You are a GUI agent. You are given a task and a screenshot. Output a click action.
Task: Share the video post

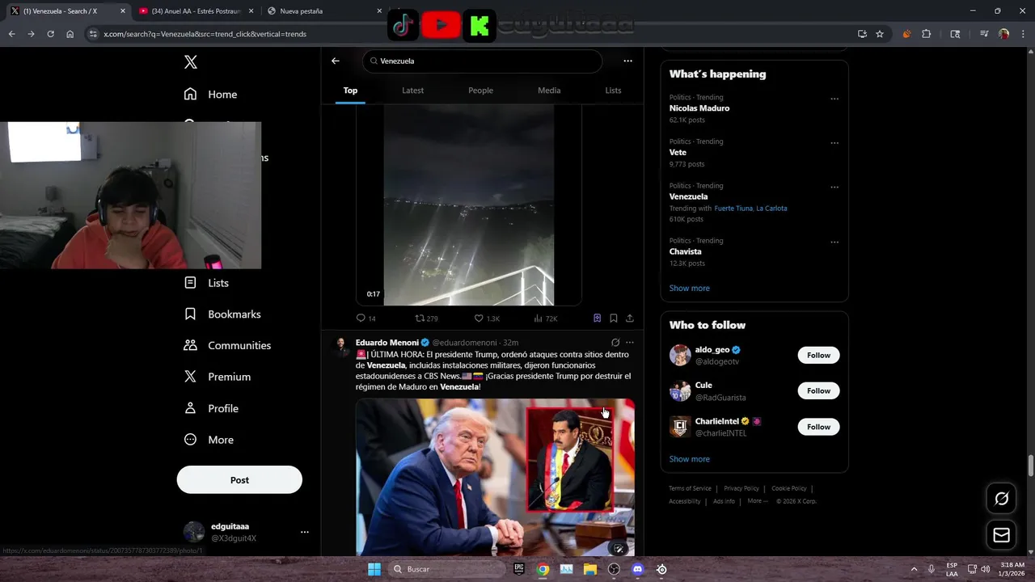click(x=630, y=318)
